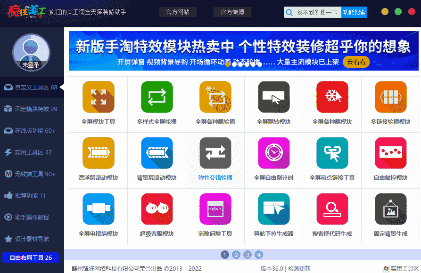Click the green maximize window dot
The width and height of the screenshot is (421, 273).
398,11
